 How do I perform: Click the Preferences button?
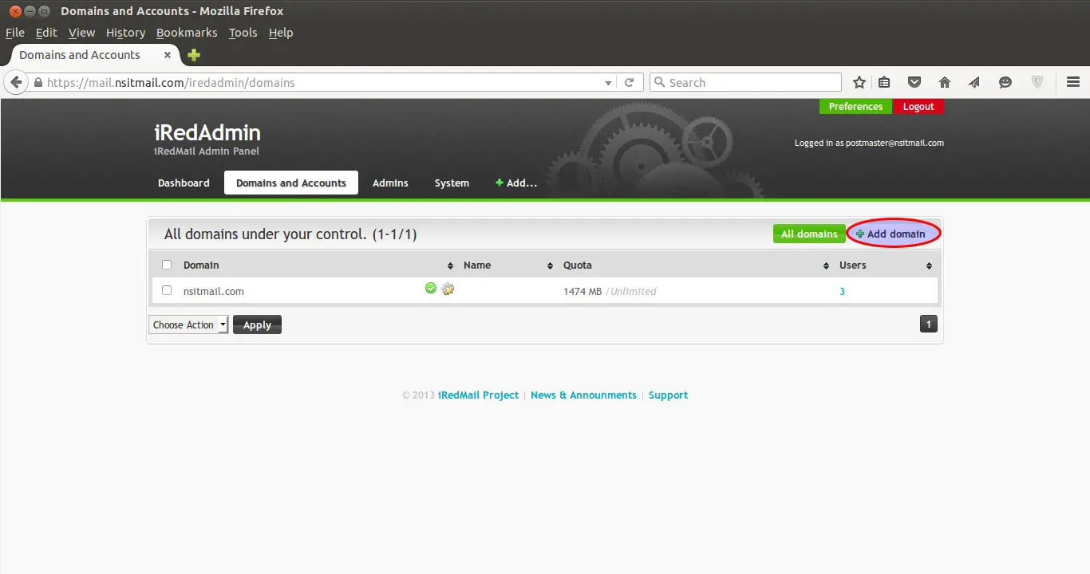[x=855, y=106]
